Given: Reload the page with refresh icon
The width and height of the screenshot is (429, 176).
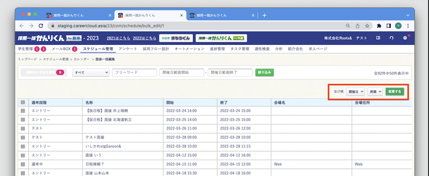Looking at the screenshot, I should coord(41,26).
